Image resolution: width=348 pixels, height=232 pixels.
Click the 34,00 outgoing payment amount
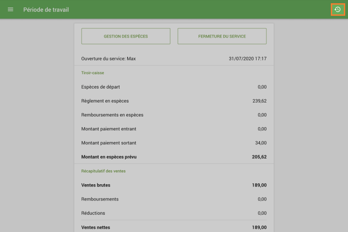coord(261,143)
